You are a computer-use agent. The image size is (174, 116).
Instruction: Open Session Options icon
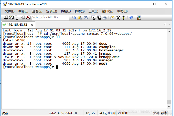point(112,18)
